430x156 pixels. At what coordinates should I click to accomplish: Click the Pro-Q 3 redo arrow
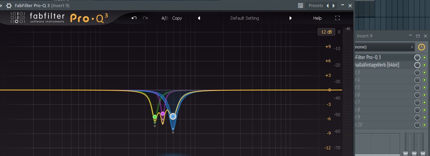(x=145, y=18)
